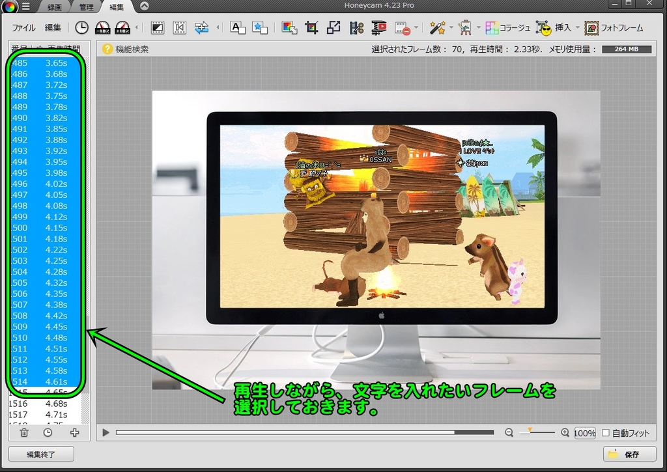Select frame row 1517 at 4.71s

45,415
